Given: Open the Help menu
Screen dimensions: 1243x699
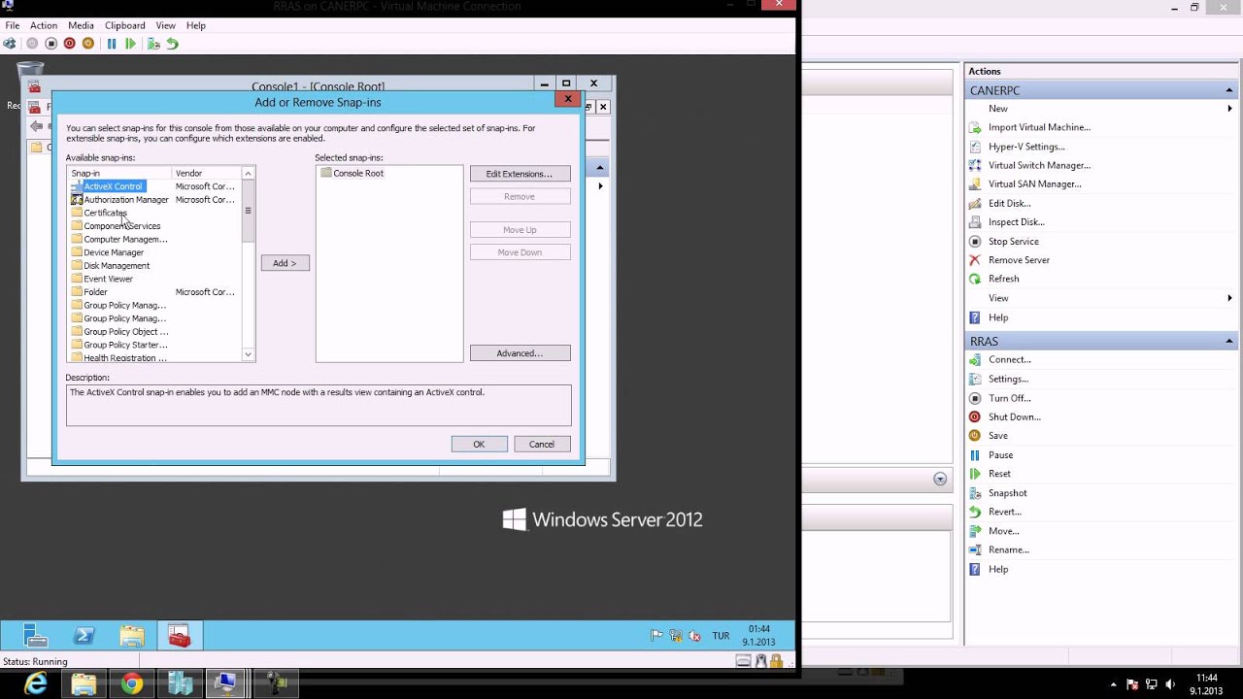Looking at the screenshot, I should tap(196, 25).
